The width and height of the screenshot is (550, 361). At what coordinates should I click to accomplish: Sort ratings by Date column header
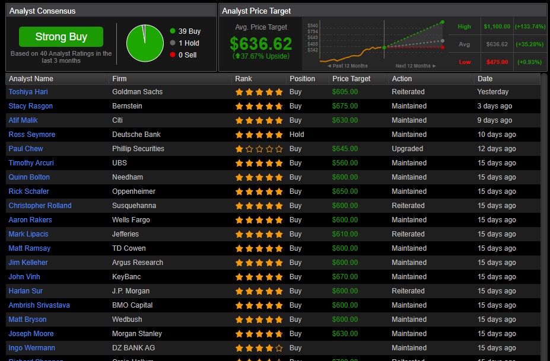tap(507, 79)
